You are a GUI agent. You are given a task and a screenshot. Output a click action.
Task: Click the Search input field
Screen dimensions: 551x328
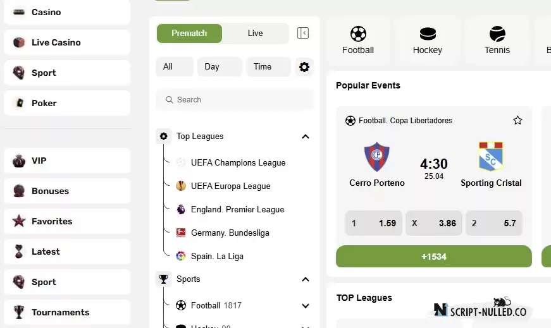235,100
